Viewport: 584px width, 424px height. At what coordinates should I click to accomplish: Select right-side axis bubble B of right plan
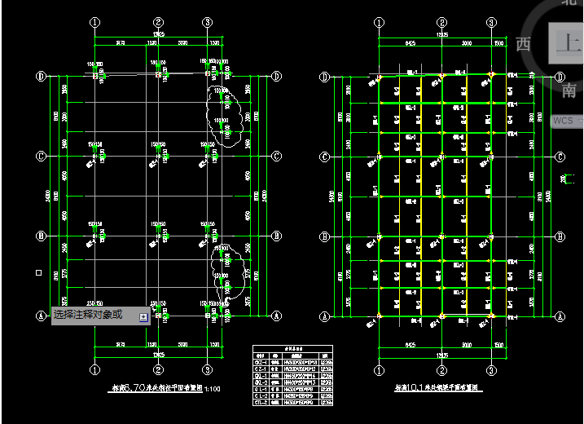pyautogui.click(x=560, y=236)
